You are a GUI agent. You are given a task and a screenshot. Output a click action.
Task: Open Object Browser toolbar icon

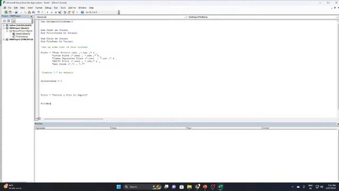73,12
